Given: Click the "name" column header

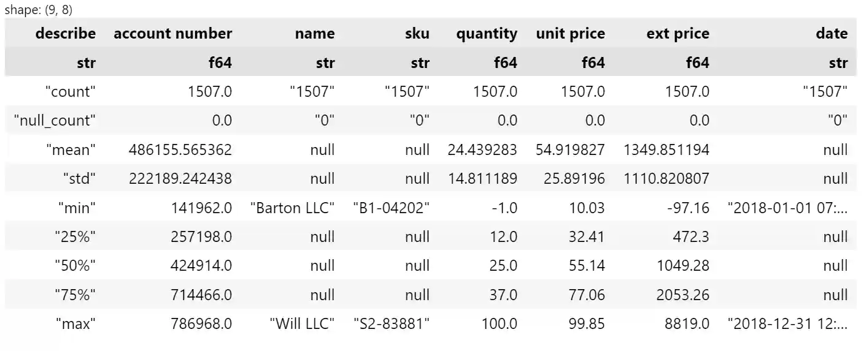Looking at the screenshot, I should click(x=315, y=34).
